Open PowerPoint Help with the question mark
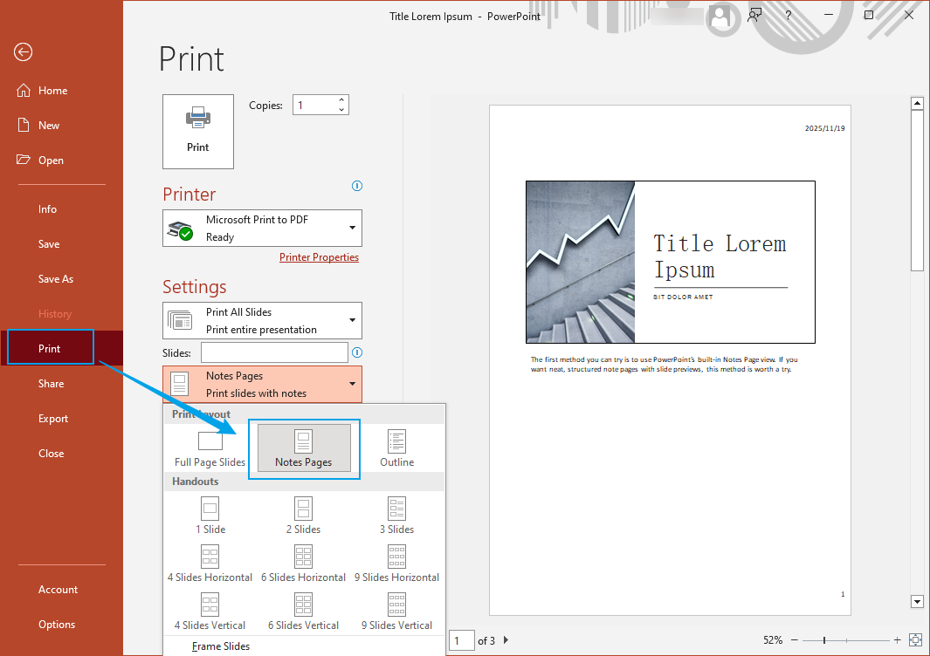Viewport: 930px width, 656px height. click(787, 16)
